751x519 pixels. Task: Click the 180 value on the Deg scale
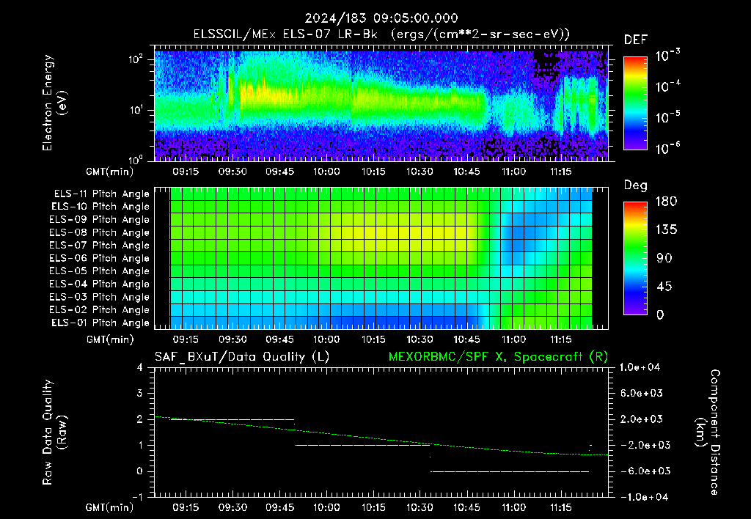pos(666,202)
